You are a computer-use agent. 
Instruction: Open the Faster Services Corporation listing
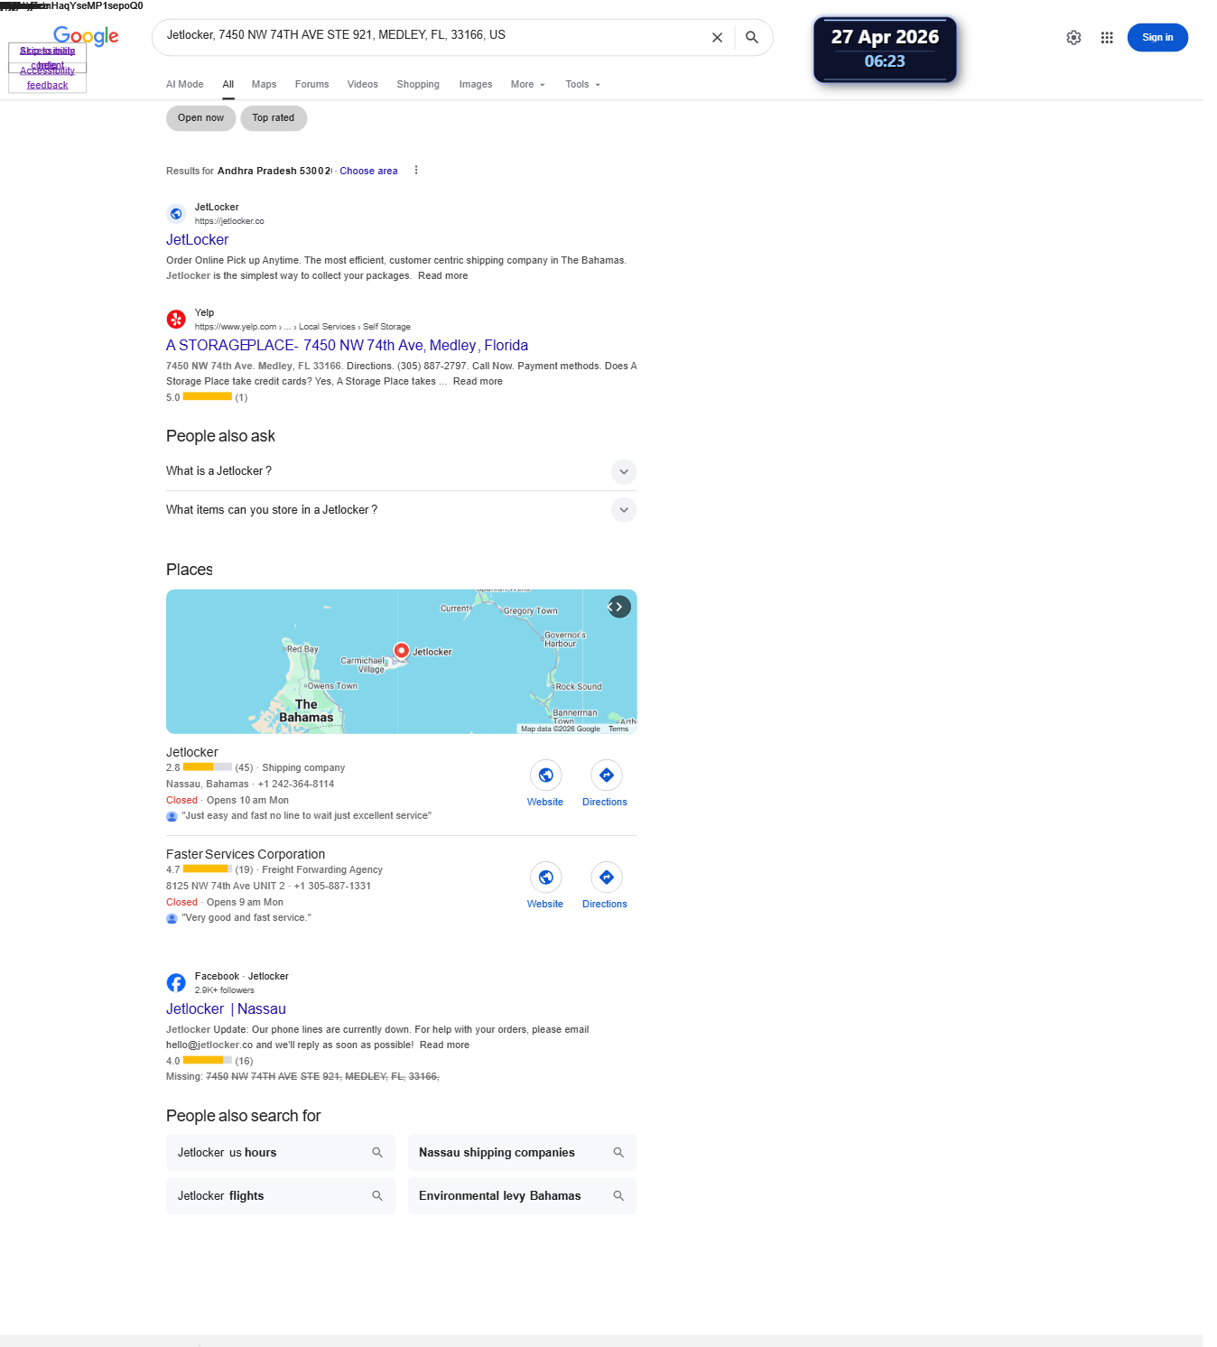click(246, 855)
